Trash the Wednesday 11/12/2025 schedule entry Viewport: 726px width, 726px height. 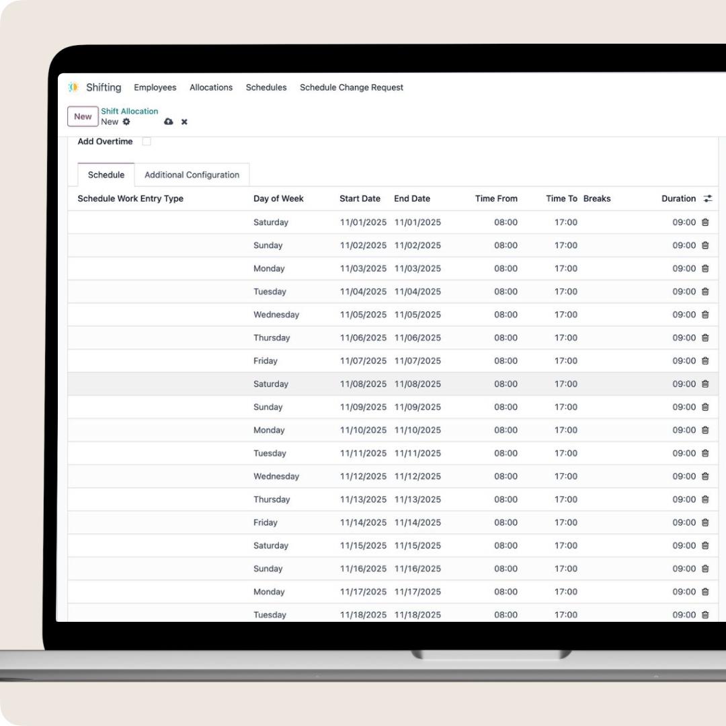tap(705, 477)
